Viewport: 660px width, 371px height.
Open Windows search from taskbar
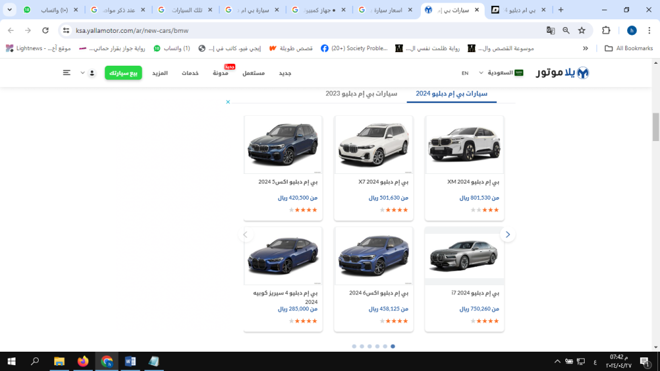coord(35,361)
